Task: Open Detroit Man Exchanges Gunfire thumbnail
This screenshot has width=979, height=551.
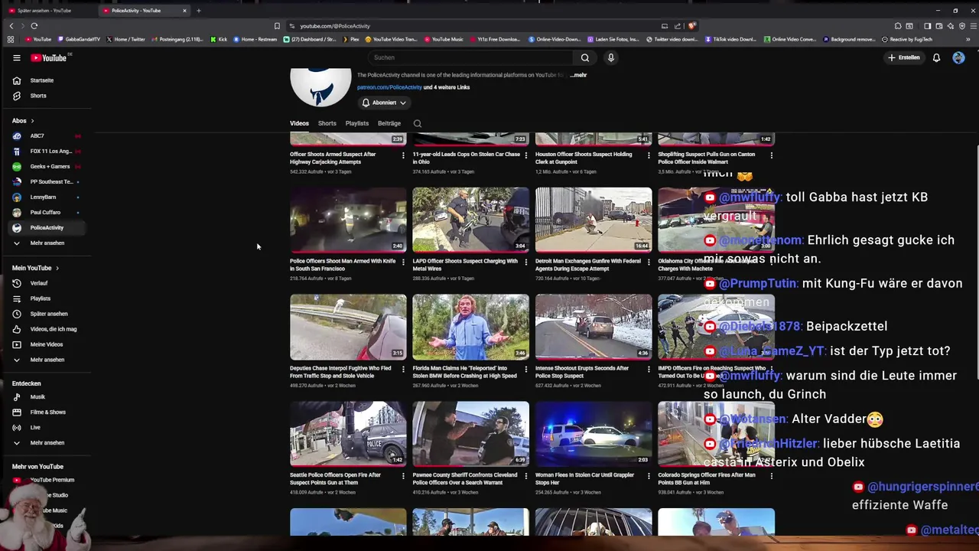Action: (x=594, y=220)
